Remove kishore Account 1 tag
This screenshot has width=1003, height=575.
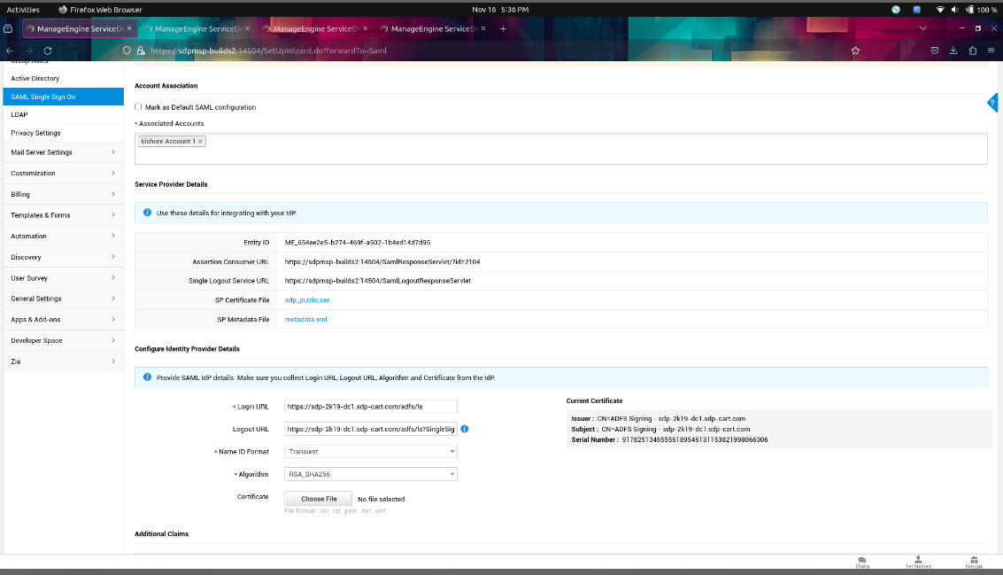[x=200, y=141]
